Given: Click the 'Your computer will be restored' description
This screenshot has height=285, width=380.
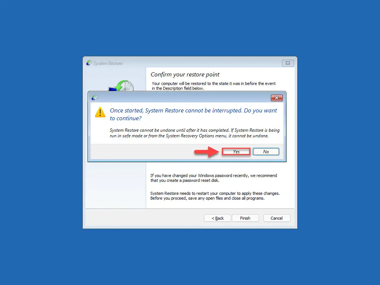Looking at the screenshot, I should point(213,86).
